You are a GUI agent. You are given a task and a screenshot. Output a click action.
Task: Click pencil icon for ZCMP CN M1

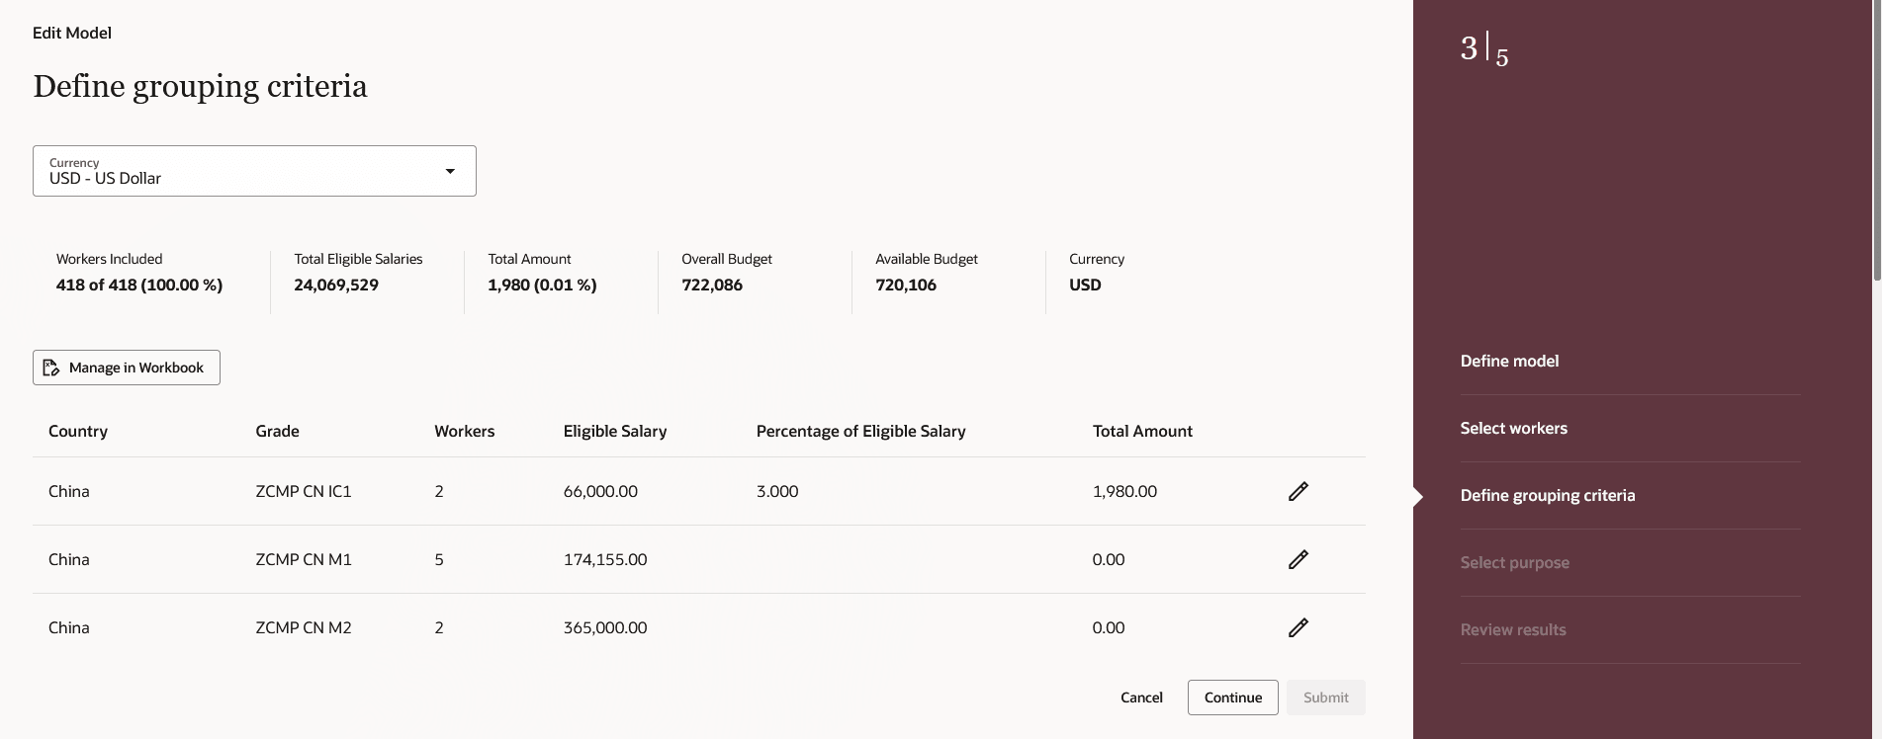coord(1298,559)
